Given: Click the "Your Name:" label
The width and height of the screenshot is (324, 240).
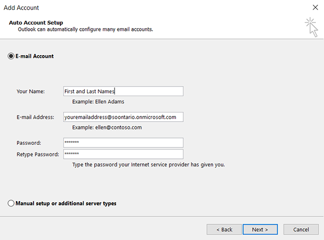Looking at the screenshot, I should 30,91.
